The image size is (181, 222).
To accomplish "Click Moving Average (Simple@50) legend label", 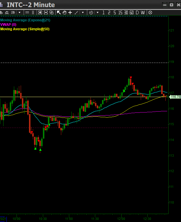I will click(25, 29).
